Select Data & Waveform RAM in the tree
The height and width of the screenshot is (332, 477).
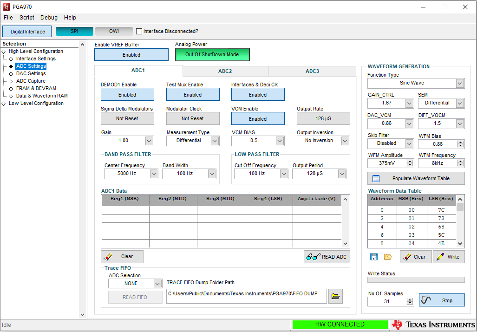42,96
